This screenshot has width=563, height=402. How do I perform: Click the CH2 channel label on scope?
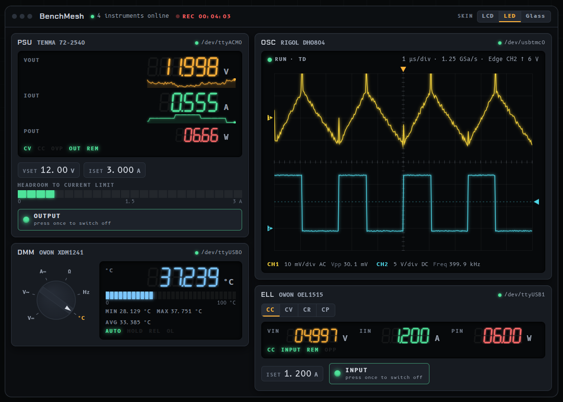382,264
